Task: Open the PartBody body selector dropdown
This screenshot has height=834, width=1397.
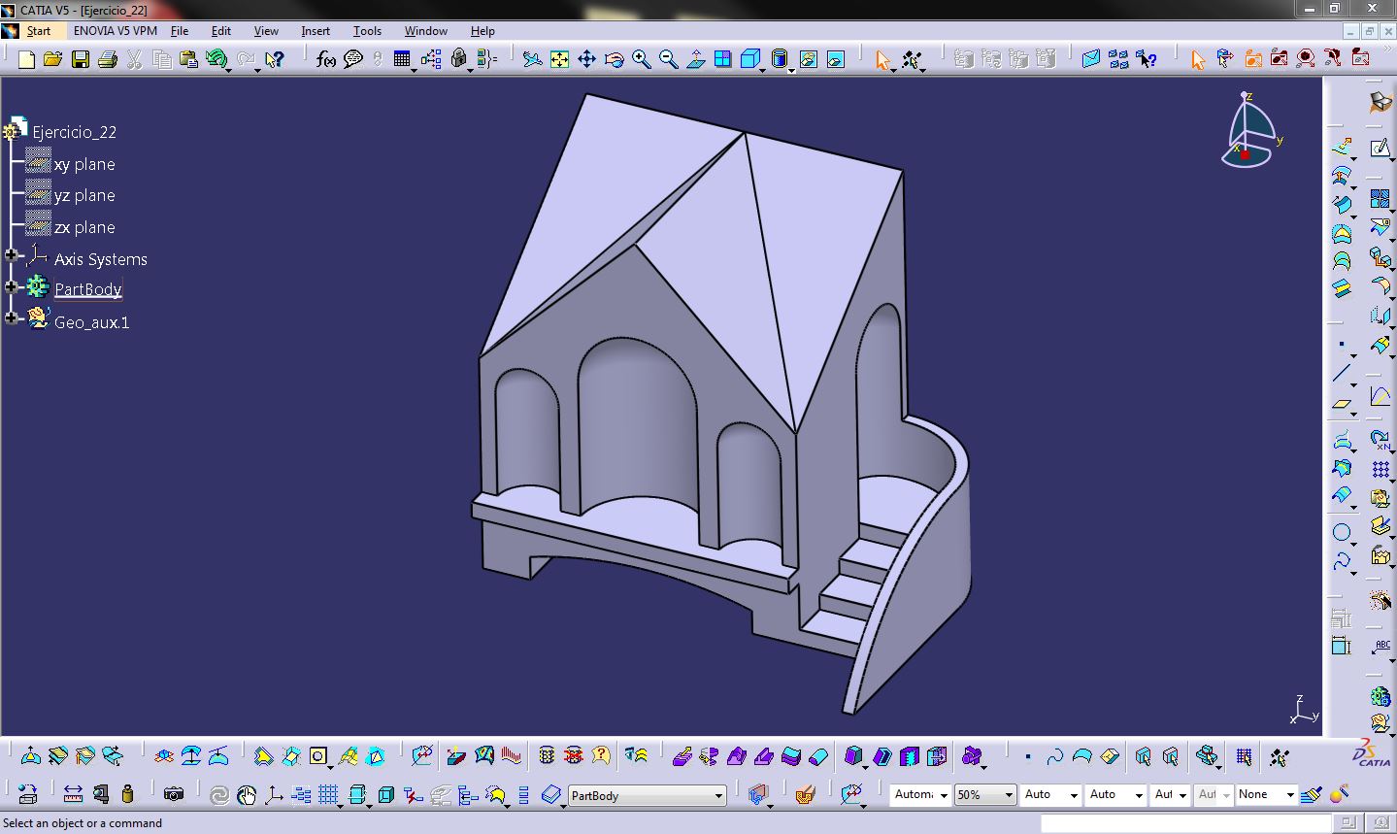Action: pos(719,796)
